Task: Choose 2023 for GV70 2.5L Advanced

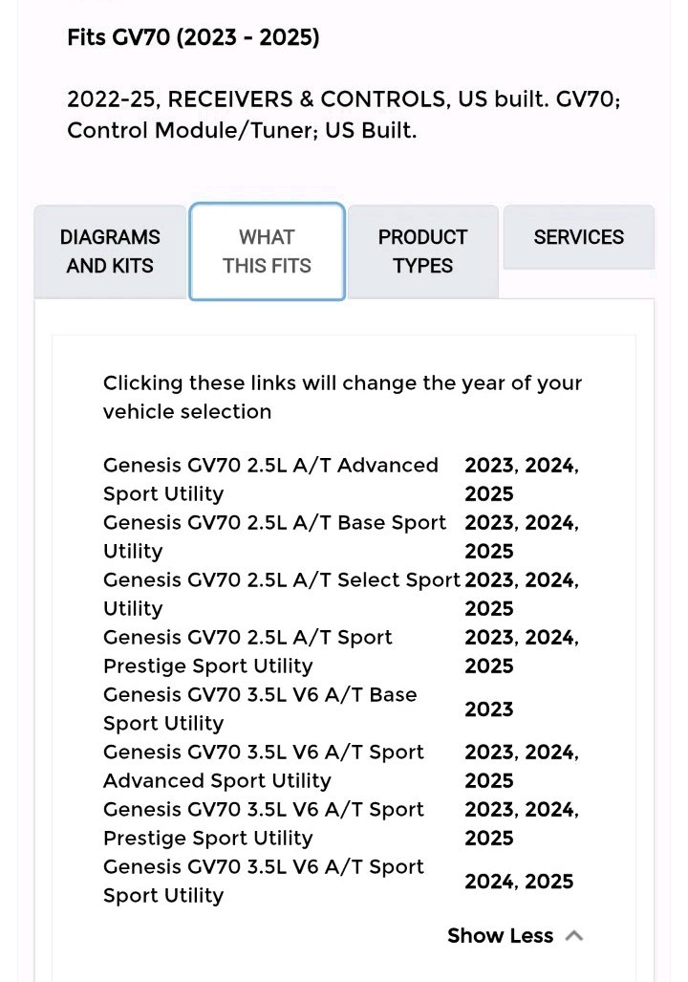Action: click(x=490, y=466)
